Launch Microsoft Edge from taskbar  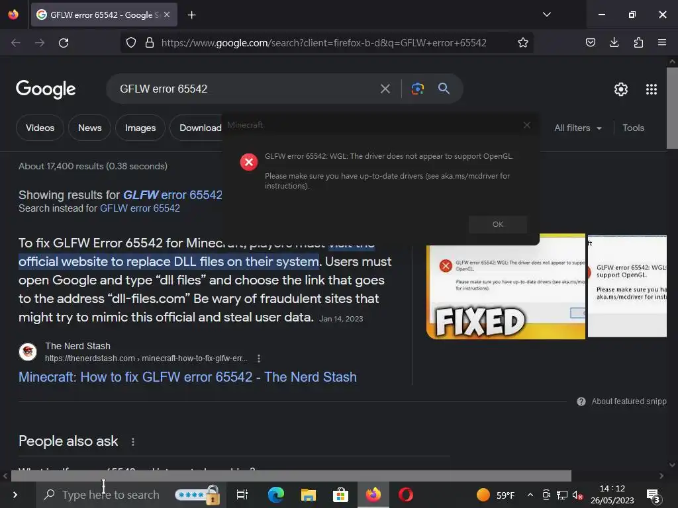point(276,495)
